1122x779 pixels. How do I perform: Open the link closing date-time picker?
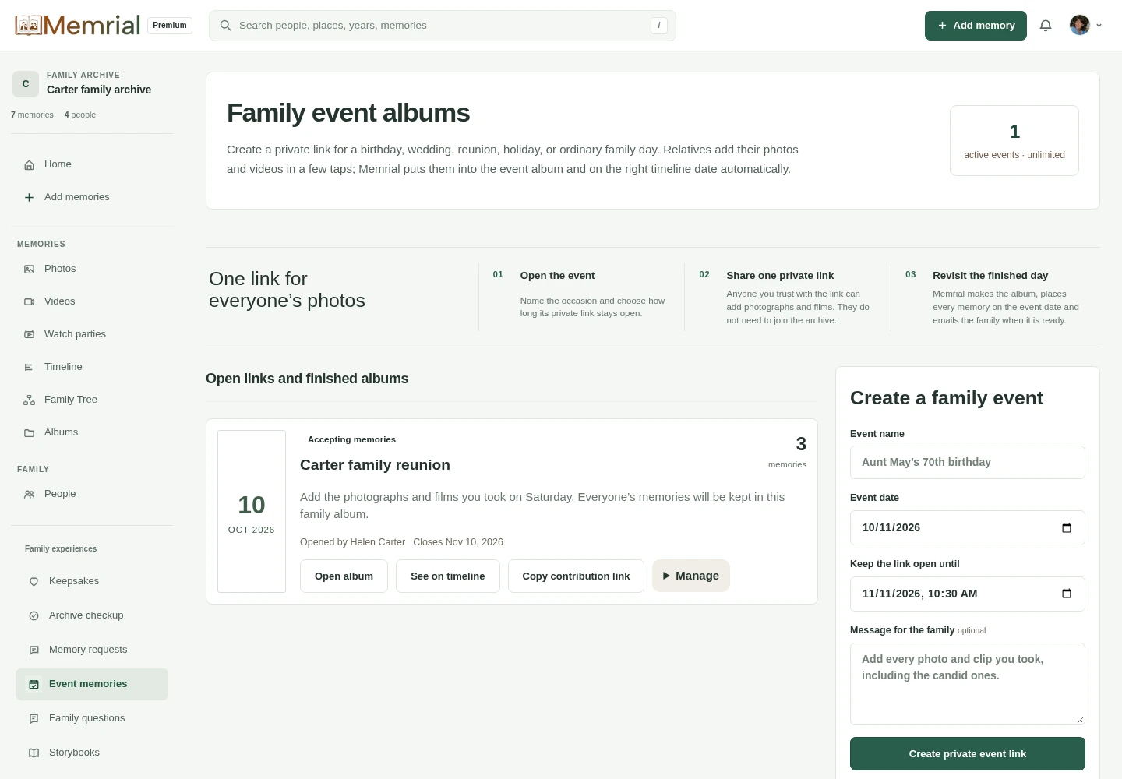point(1067,594)
